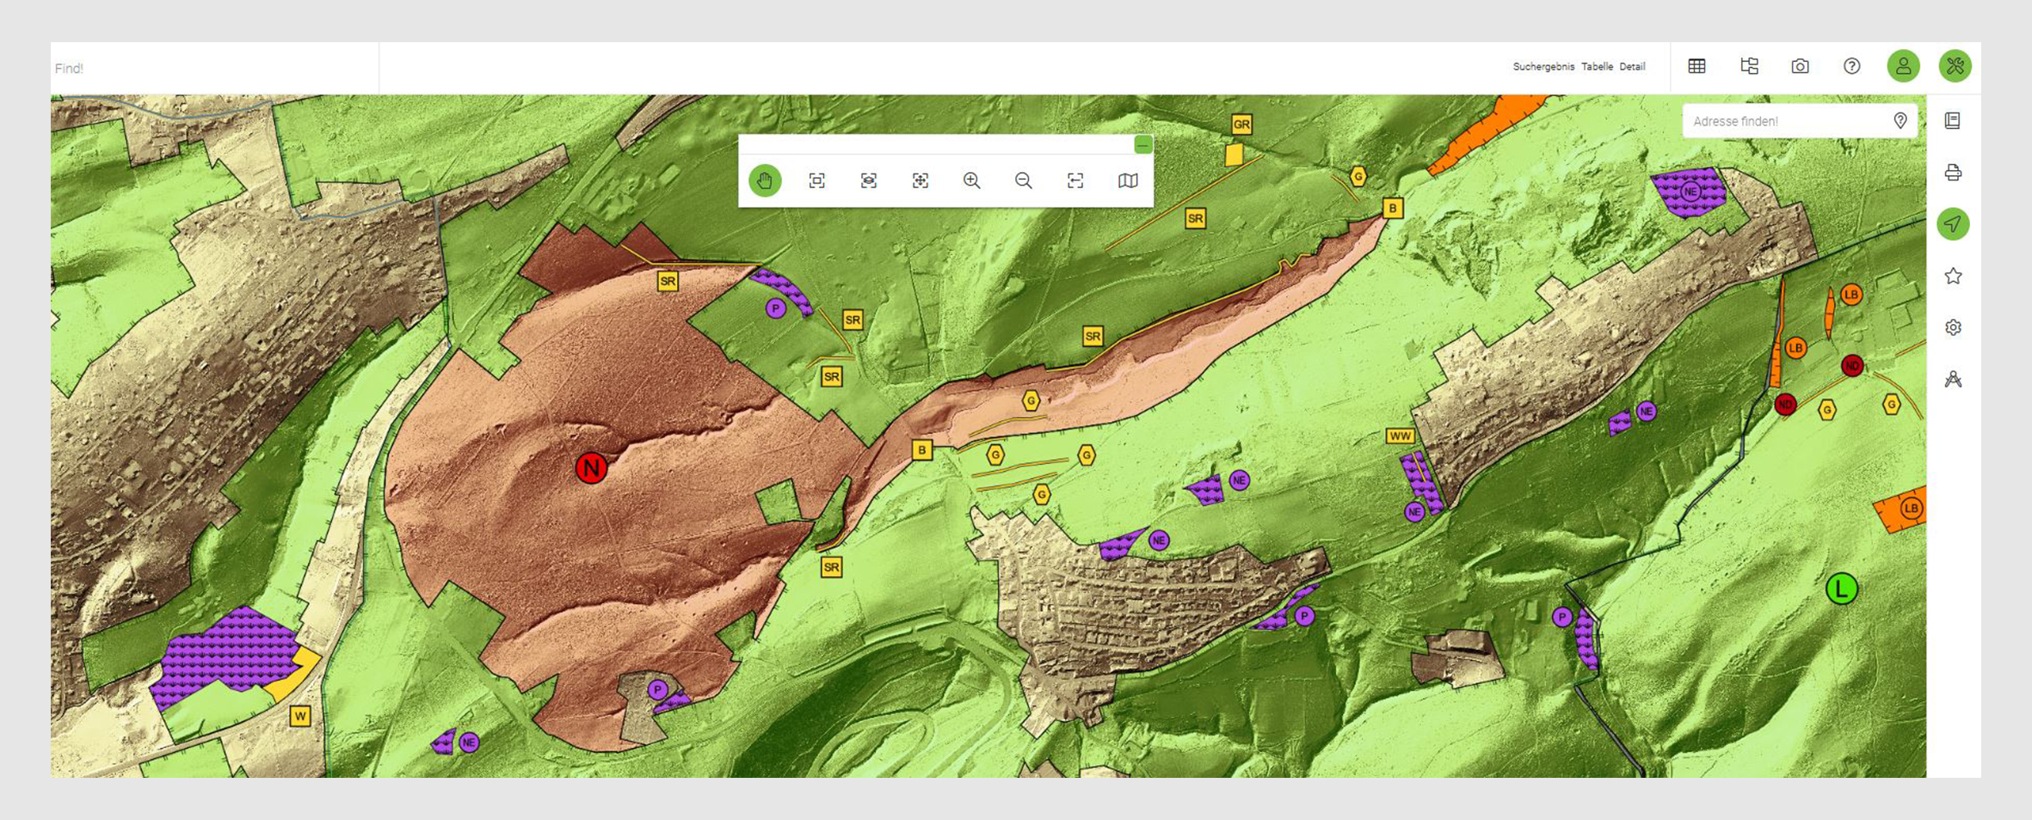
Task: Toggle the green user profile button
Action: pos(1903,66)
